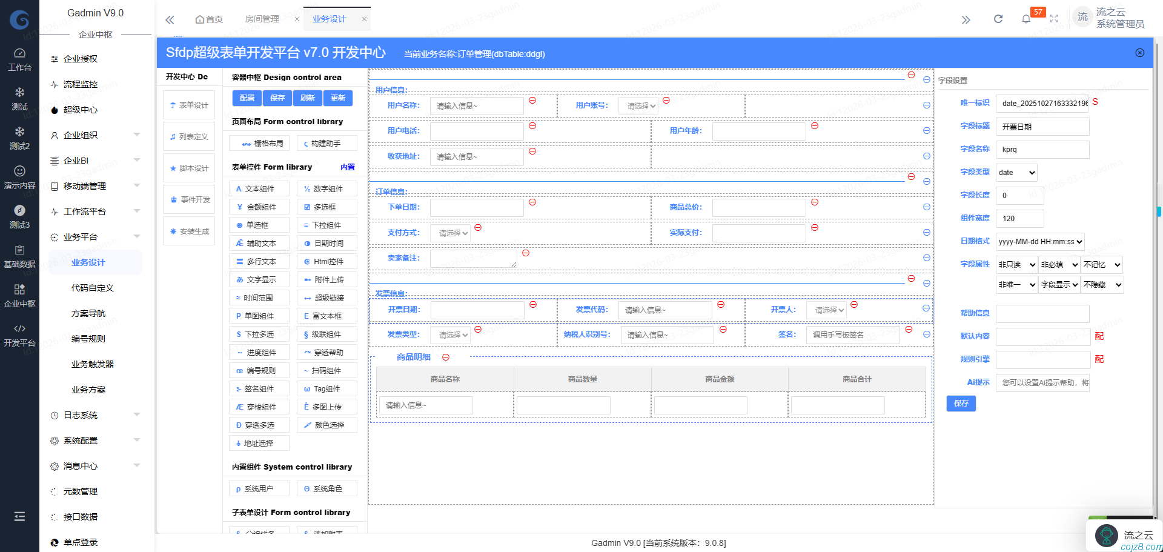Open the notification bell with 57 badge
Image resolution: width=1163 pixels, height=552 pixels.
1026,19
